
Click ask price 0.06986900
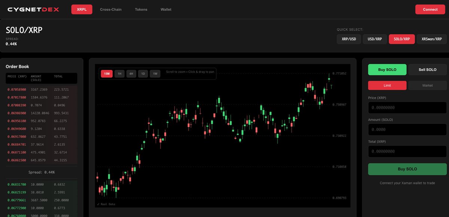pos(17,113)
